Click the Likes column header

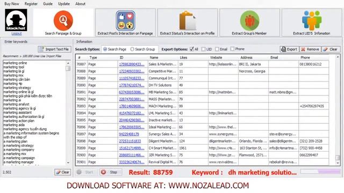pyautogui.click(x=193, y=57)
